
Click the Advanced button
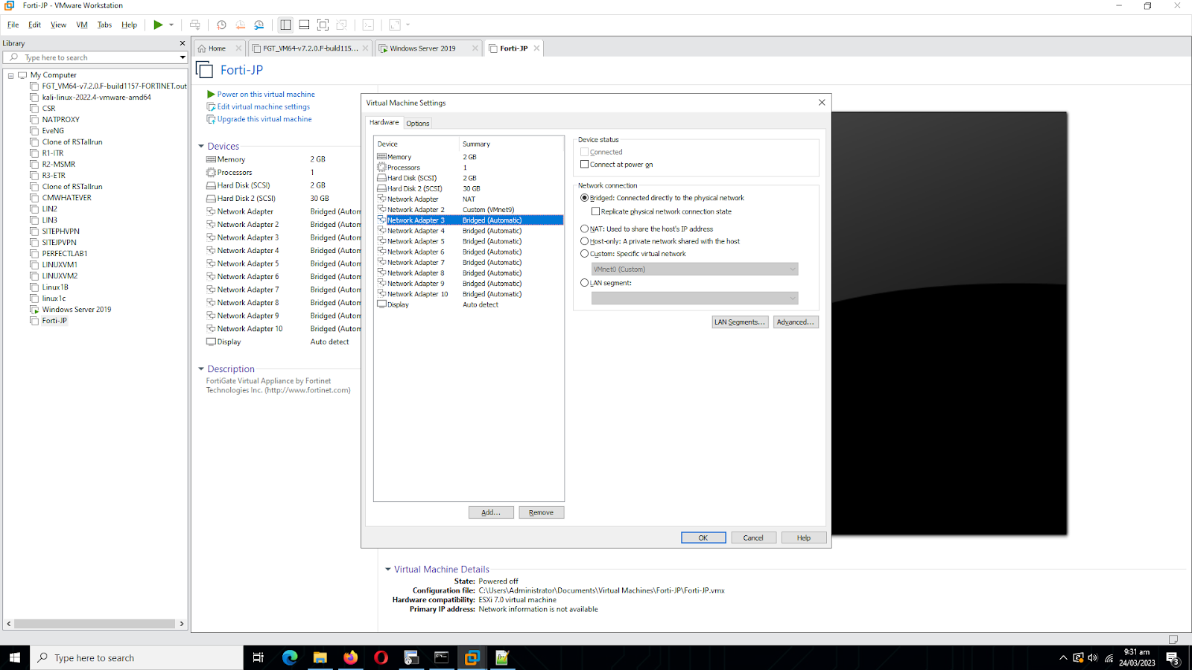tap(795, 322)
